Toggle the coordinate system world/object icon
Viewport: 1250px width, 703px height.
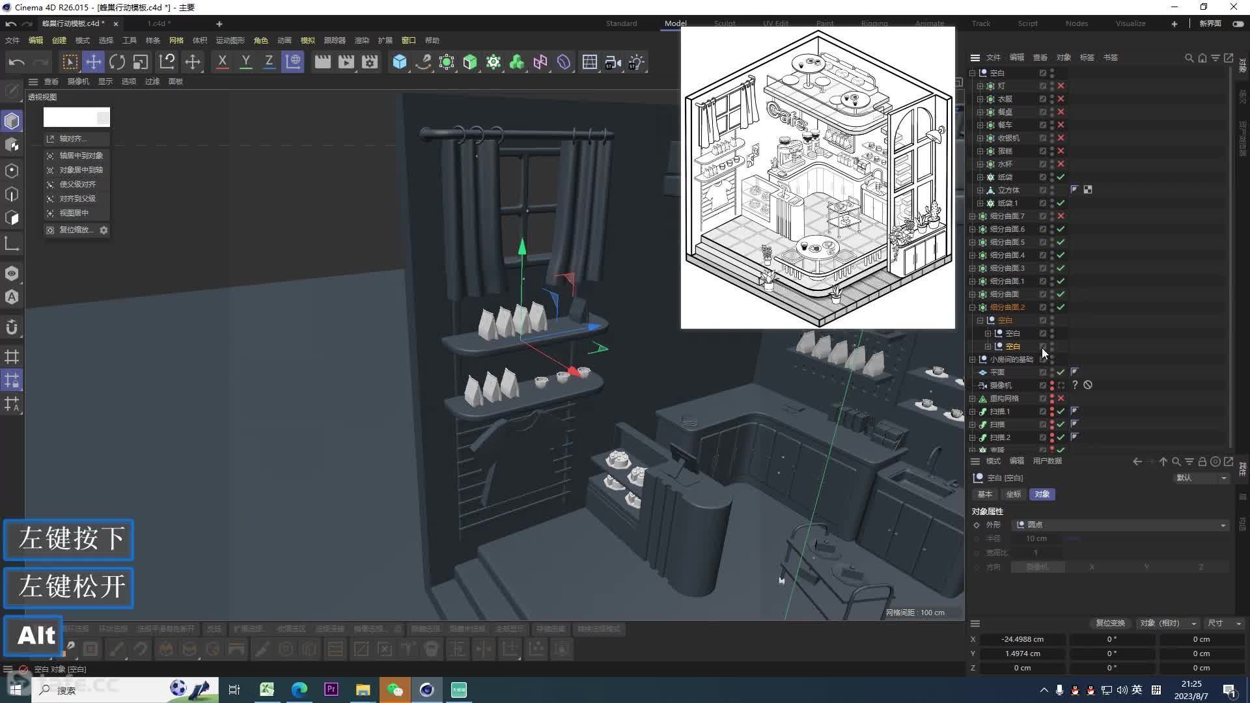(293, 62)
